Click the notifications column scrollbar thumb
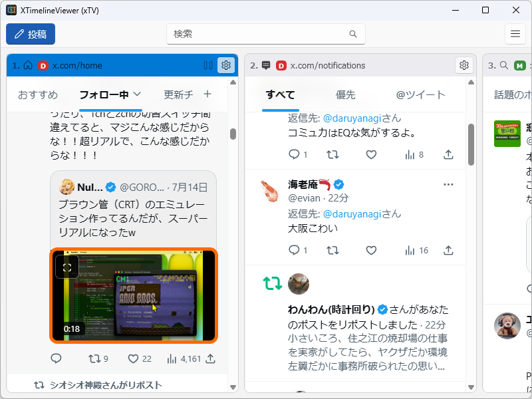 (x=471, y=144)
